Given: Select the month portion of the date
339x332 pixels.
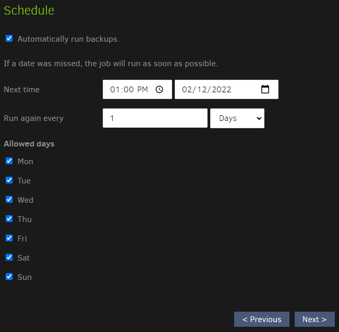Looking at the screenshot, I should coord(187,90).
